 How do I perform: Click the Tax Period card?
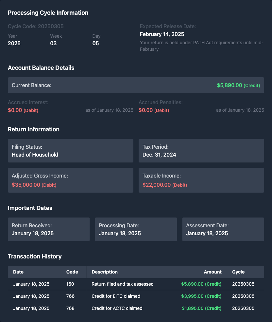pos(201,151)
